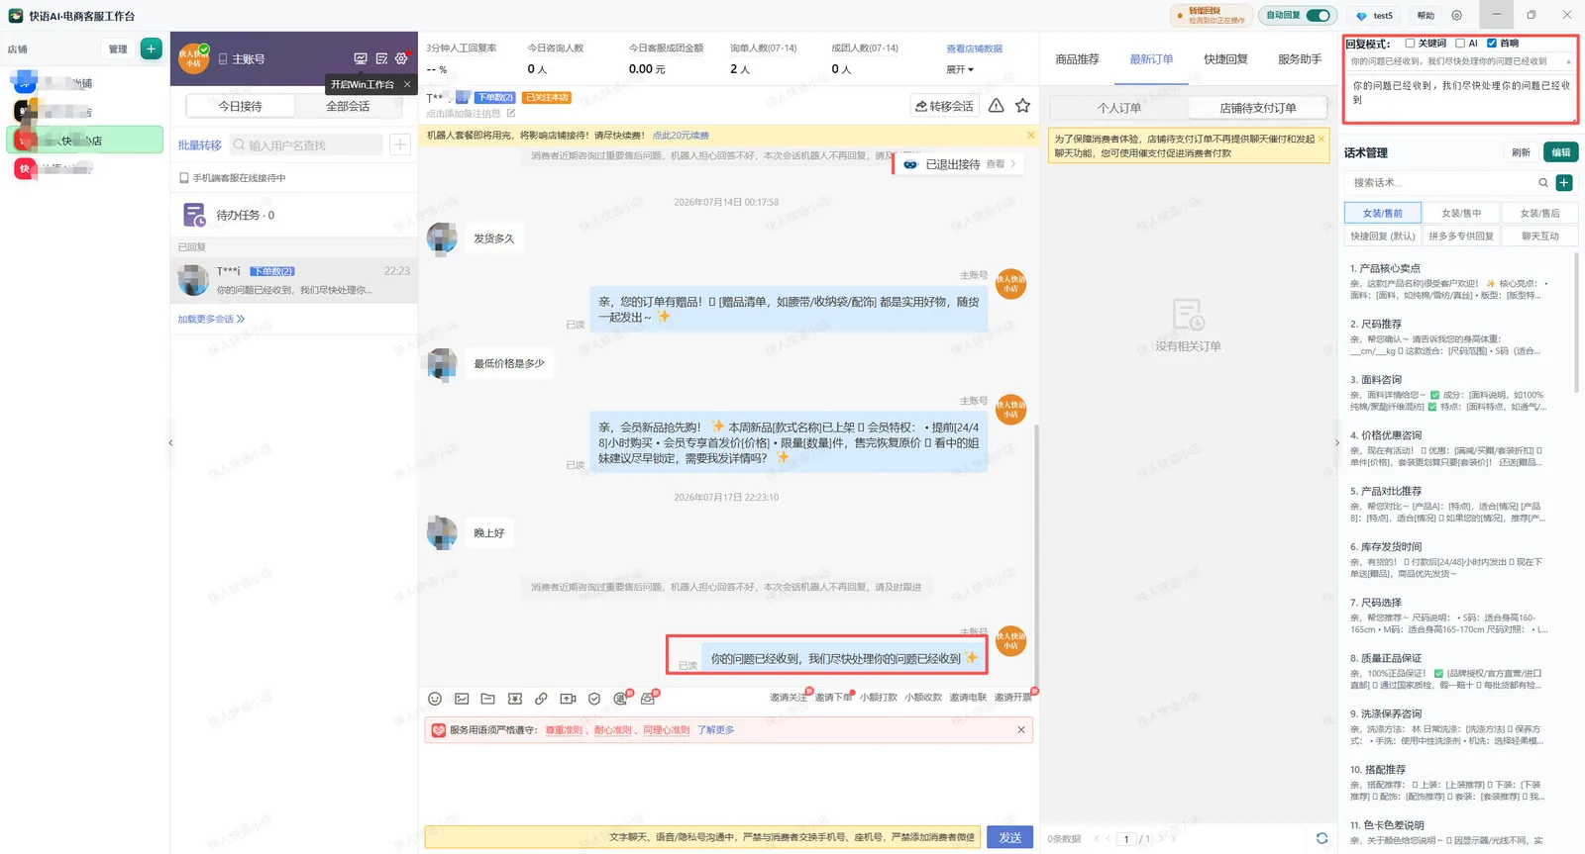Click the refund icon with red badge
The width and height of the screenshot is (1585, 854).
coord(621,698)
